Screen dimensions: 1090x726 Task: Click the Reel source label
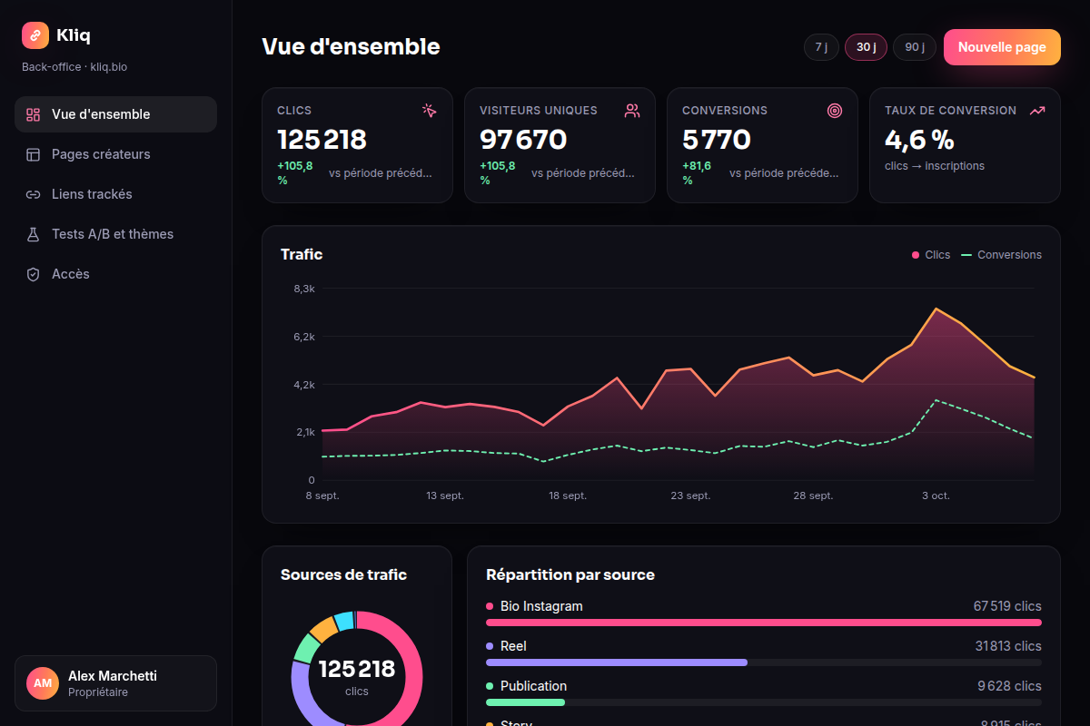[x=513, y=646]
